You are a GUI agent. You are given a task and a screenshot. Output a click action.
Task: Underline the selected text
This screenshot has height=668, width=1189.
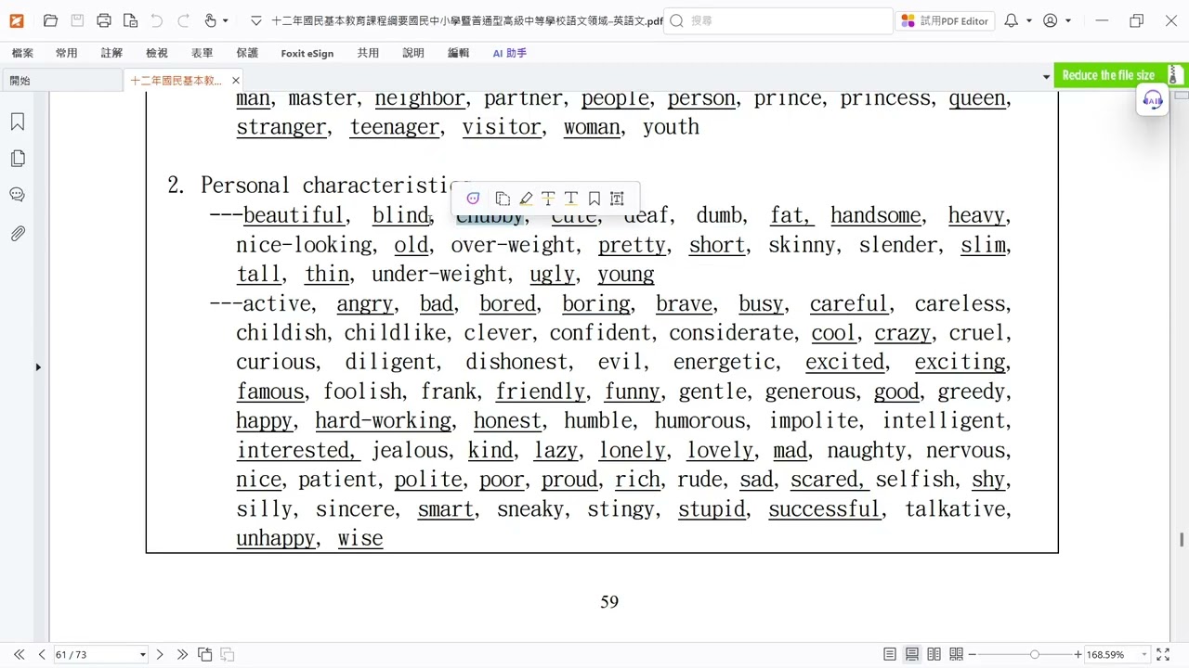pyautogui.click(x=571, y=199)
